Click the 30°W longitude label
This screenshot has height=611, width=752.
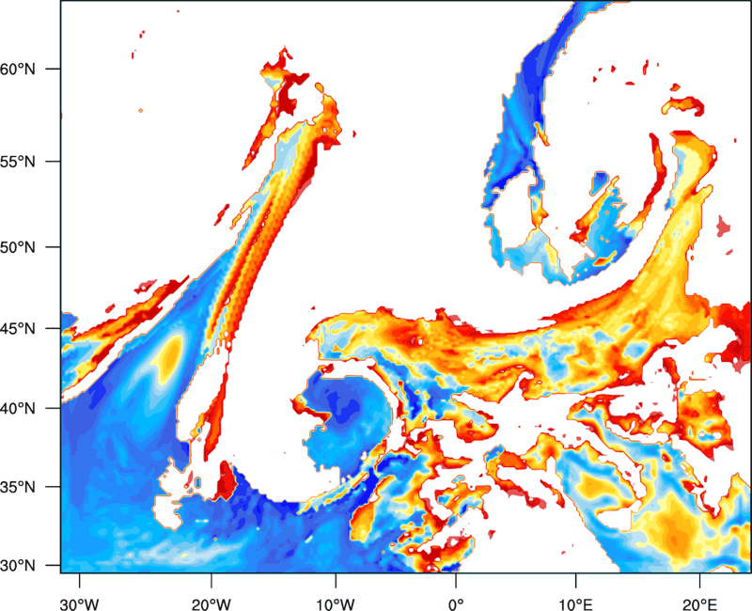(80, 603)
